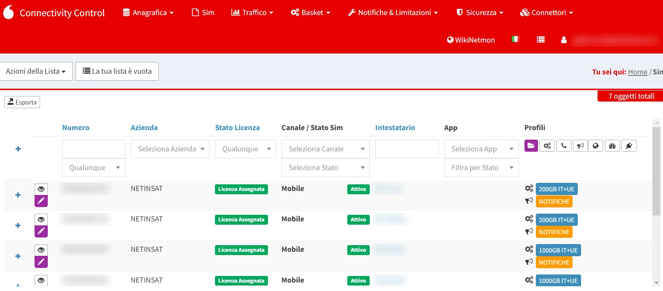Open the Qualunque dropdown under Numero
Image resolution: width=663 pixels, height=291 pixels.
94,167
